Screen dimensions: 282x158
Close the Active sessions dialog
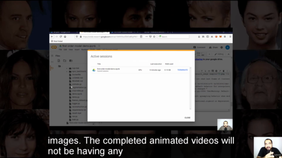pyautogui.click(x=187, y=118)
